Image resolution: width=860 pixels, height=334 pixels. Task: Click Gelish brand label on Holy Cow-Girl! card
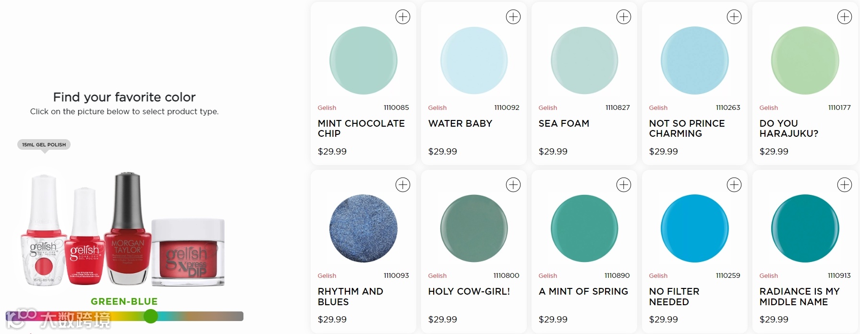(x=437, y=275)
